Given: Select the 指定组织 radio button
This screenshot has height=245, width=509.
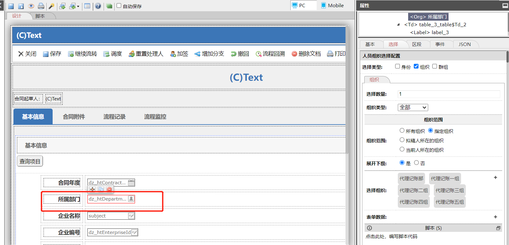Looking at the screenshot, I should pyautogui.click(x=430, y=130).
